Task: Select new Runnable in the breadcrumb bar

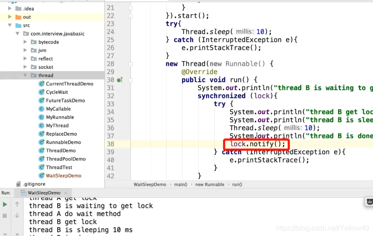Action: coord(209,185)
